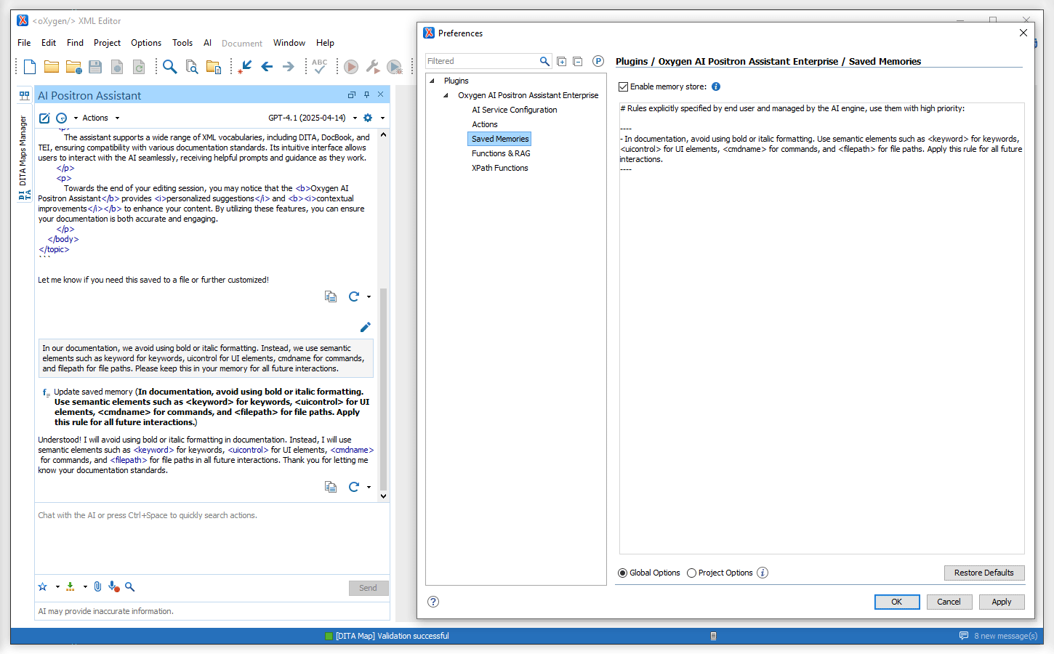Screen dimensions: 1054x654
Task: Click the favorites star icon below chat input
Action: click(x=43, y=586)
